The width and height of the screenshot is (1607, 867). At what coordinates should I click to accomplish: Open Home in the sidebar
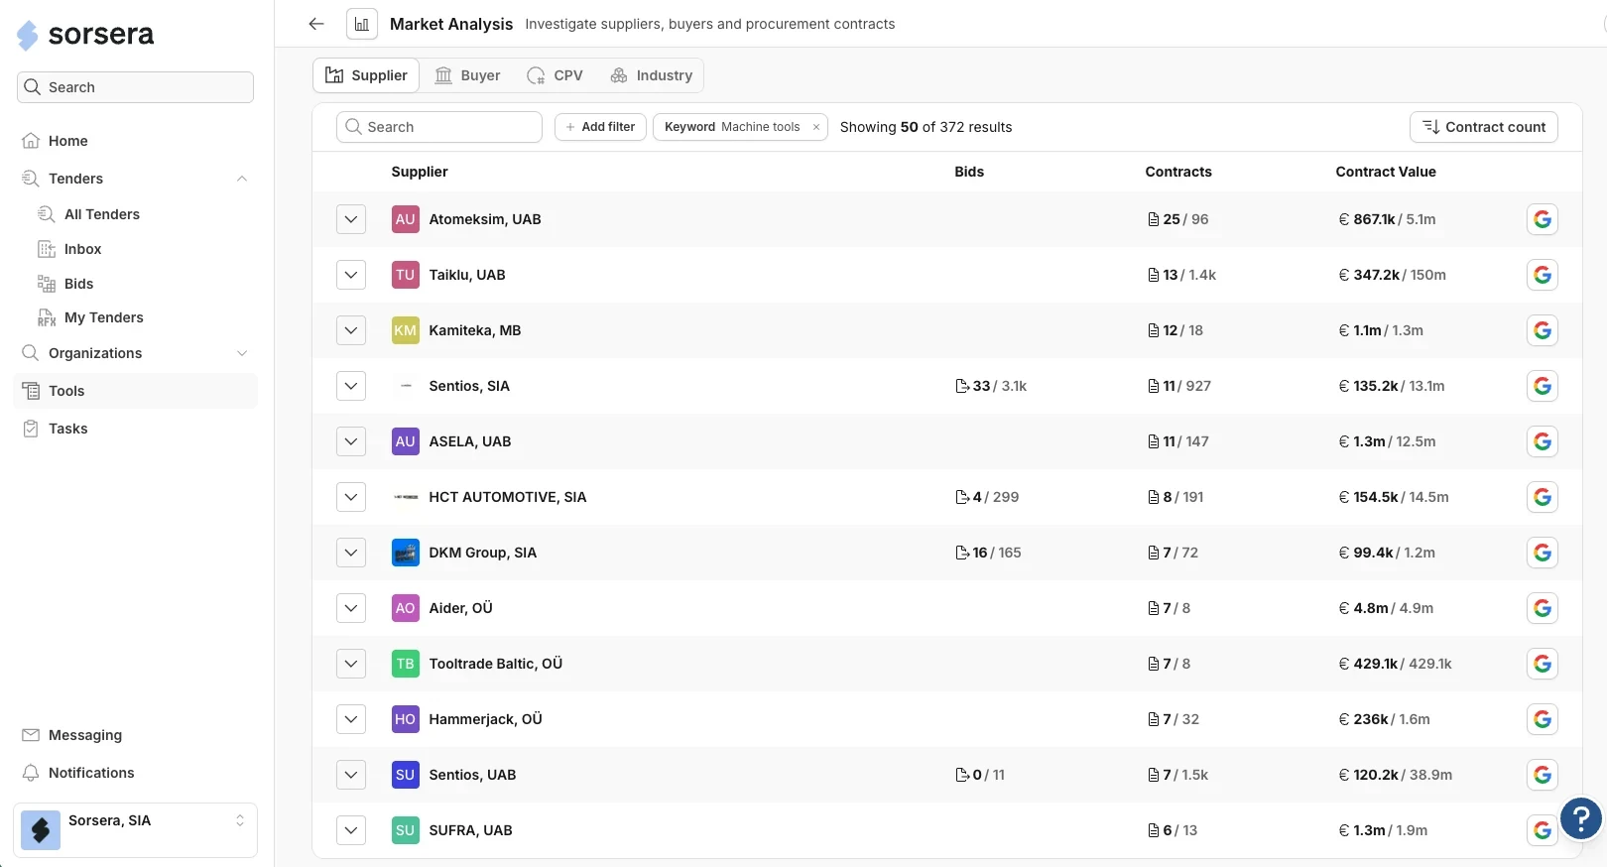[135, 141]
